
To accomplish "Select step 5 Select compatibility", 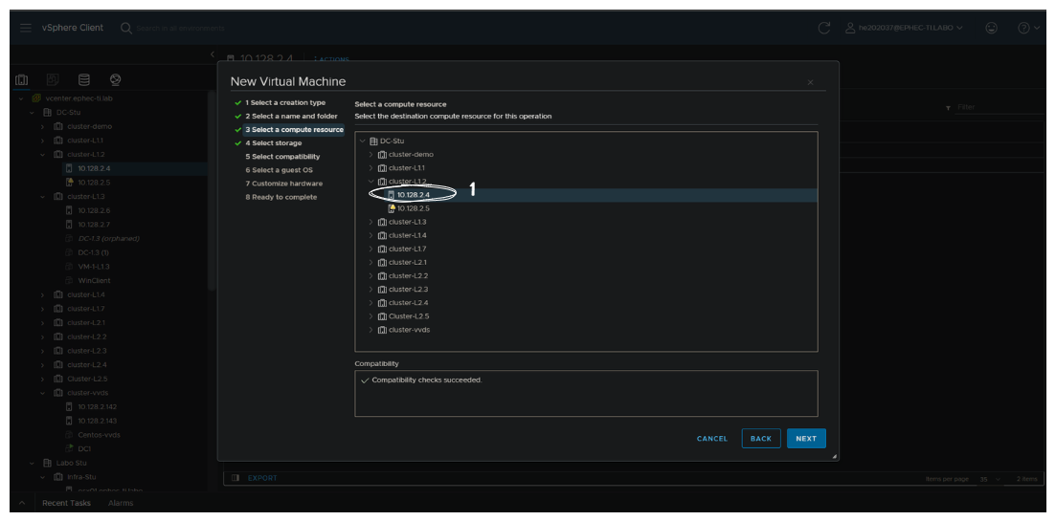I will click(282, 157).
